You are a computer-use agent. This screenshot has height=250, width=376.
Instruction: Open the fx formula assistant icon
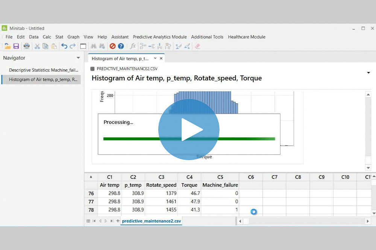[132, 46]
